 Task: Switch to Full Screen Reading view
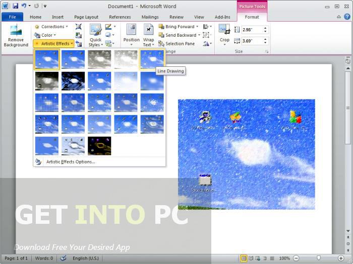[x=251, y=258]
